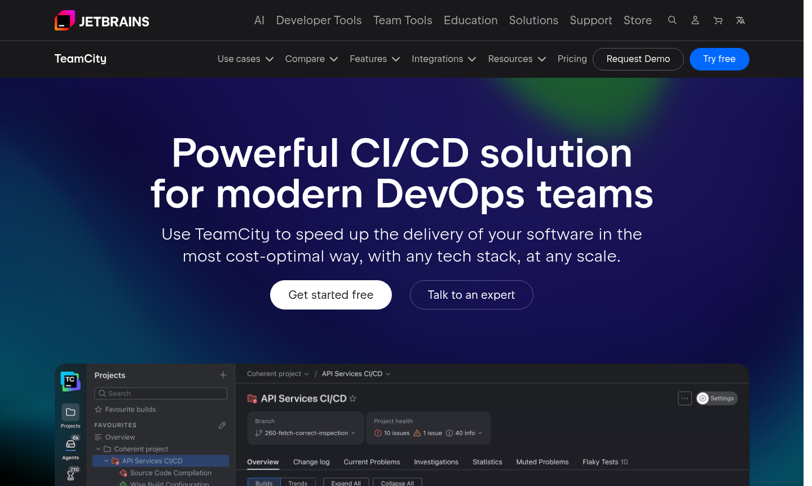The height and width of the screenshot is (486, 812).
Task: Click the Agents icon showing 6k badge
Action: 70,444
